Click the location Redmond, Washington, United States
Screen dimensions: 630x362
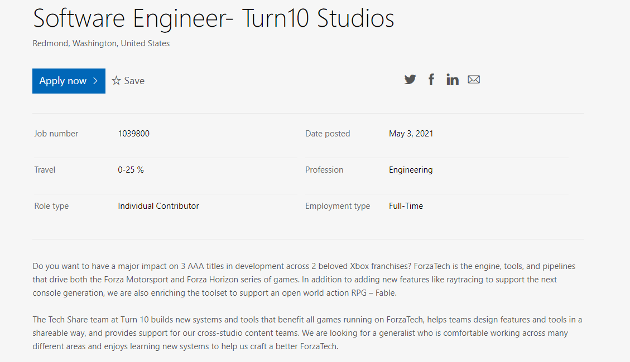pos(101,43)
